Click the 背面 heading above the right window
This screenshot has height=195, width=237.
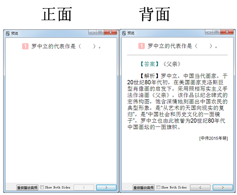tap(155, 14)
